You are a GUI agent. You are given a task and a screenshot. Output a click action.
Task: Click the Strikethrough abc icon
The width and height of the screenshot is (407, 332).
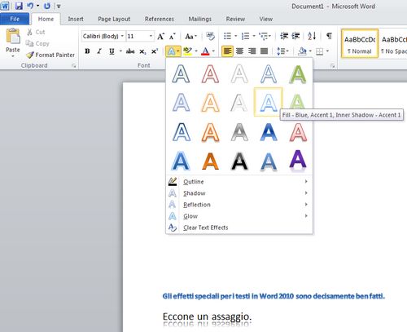(x=130, y=51)
